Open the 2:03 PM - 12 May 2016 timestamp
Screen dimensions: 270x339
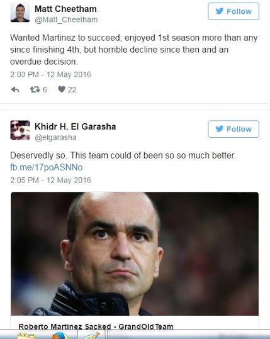click(x=50, y=75)
